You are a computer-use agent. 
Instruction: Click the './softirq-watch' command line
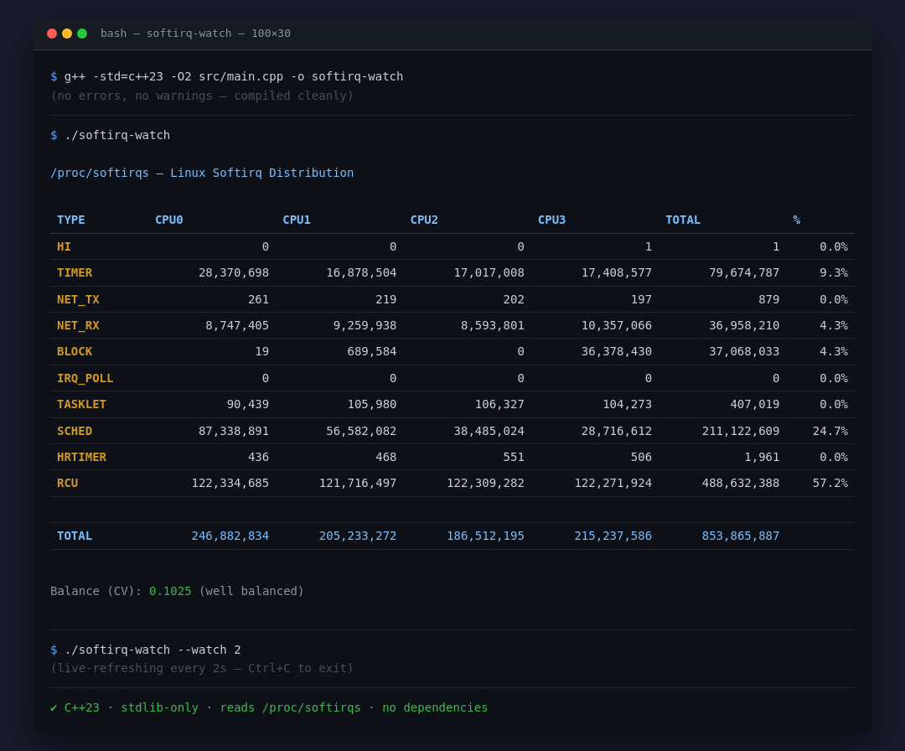click(111, 135)
